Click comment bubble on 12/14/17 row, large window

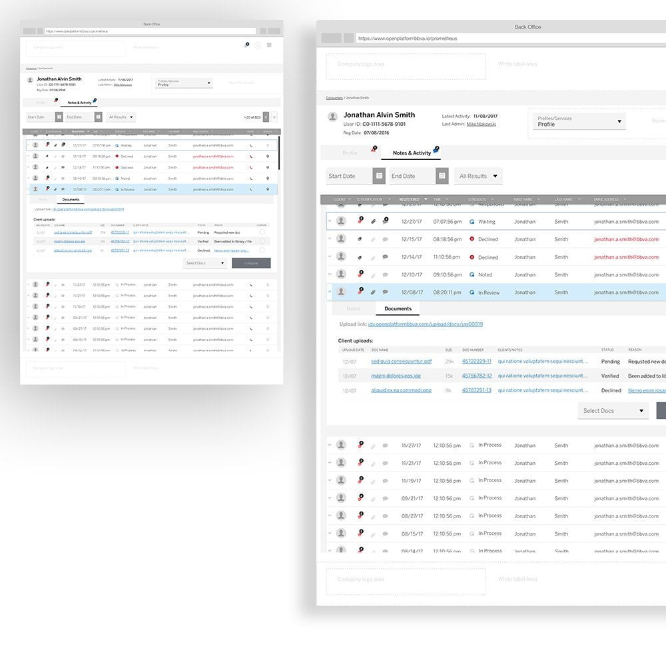point(385,257)
